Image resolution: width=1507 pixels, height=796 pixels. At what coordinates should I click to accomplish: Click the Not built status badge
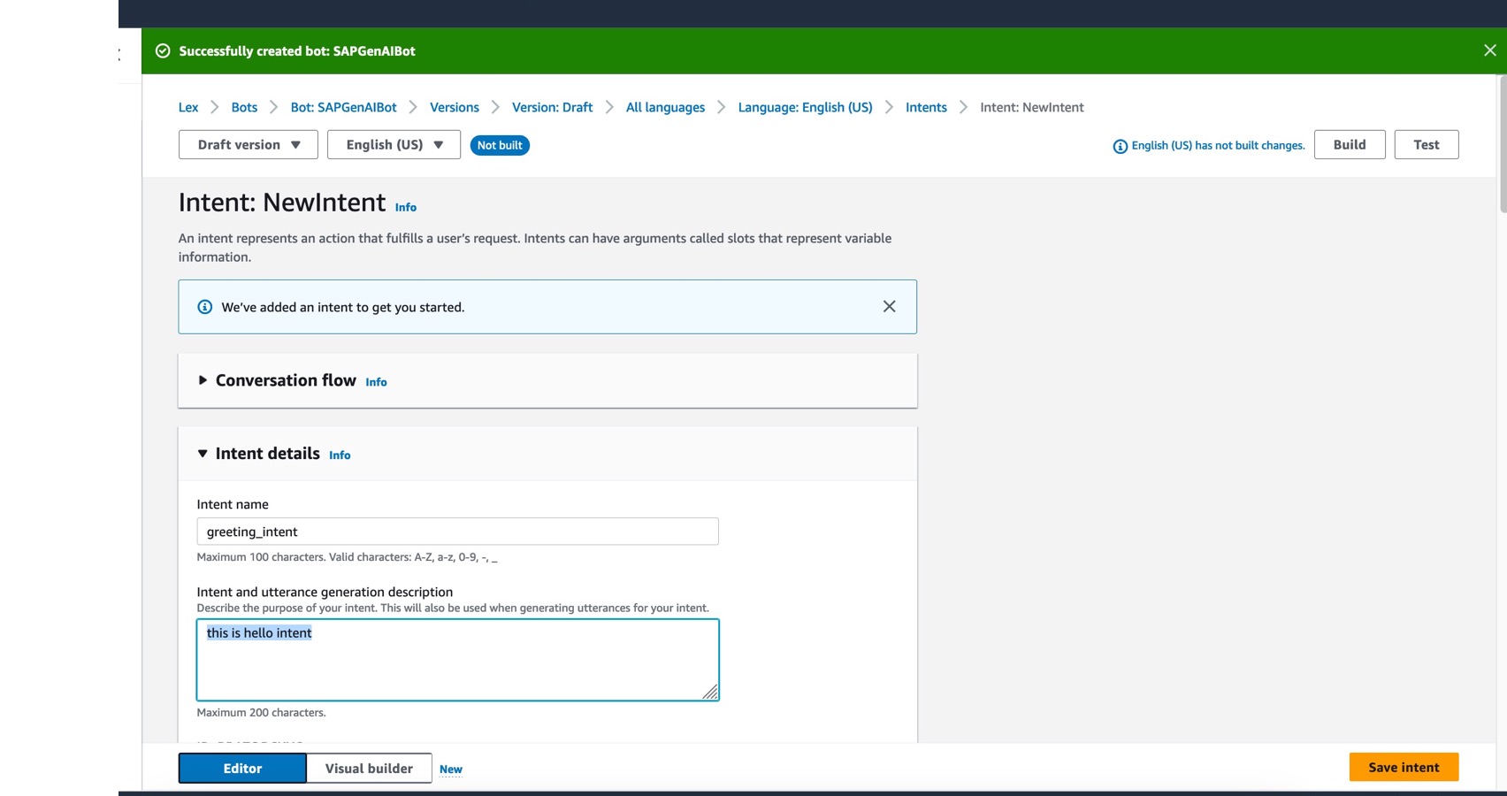[x=500, y=145]
